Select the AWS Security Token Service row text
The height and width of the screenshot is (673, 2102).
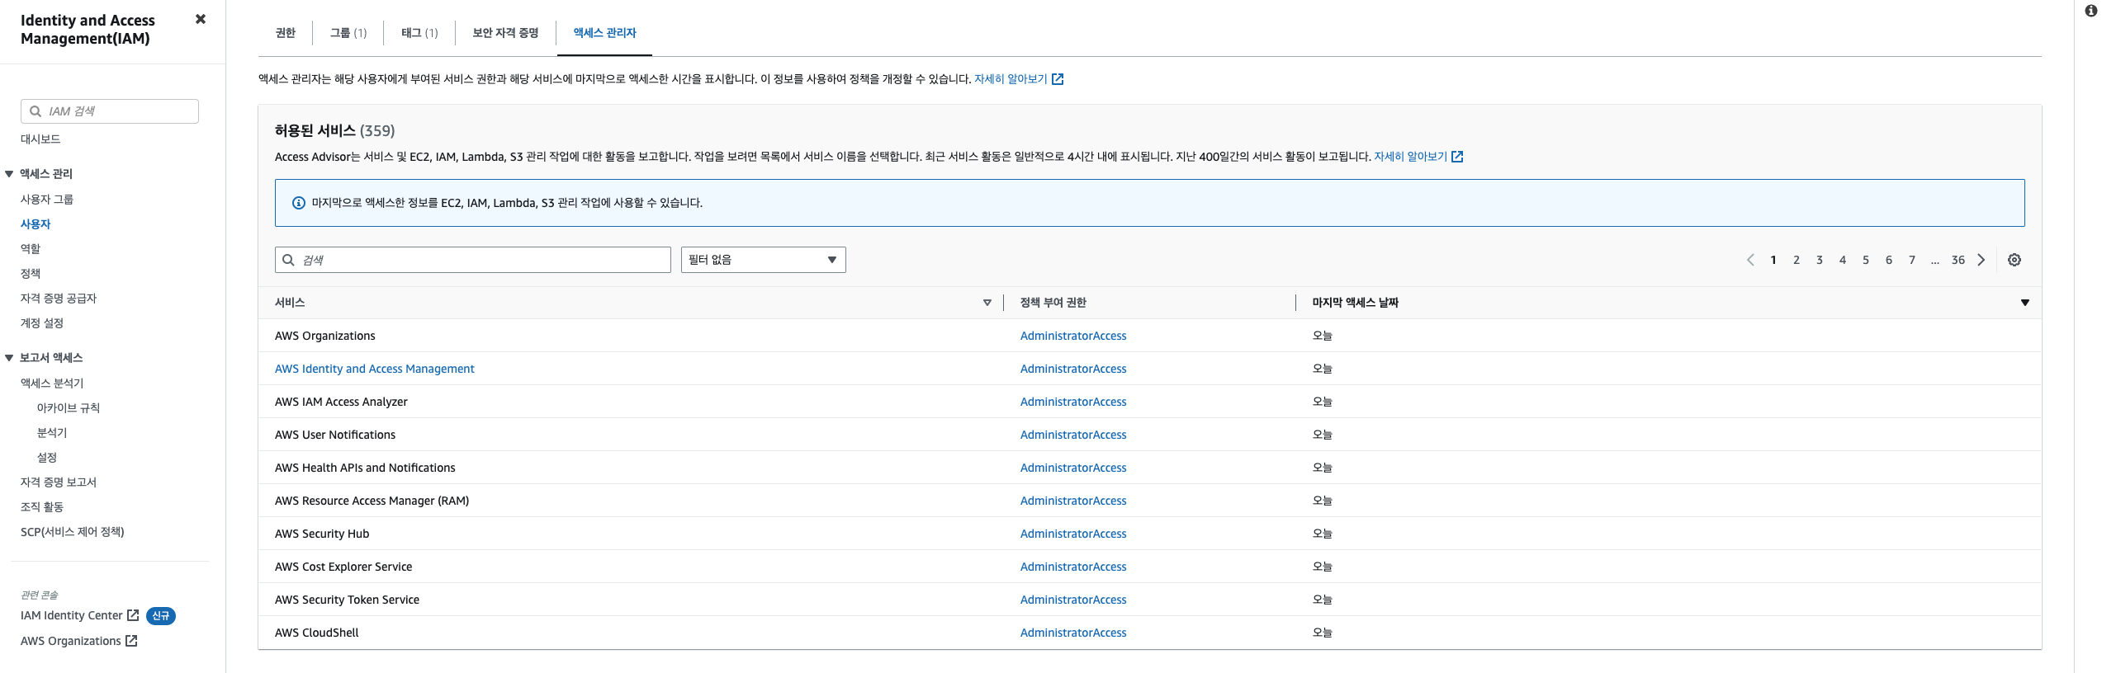coord(347,600)
